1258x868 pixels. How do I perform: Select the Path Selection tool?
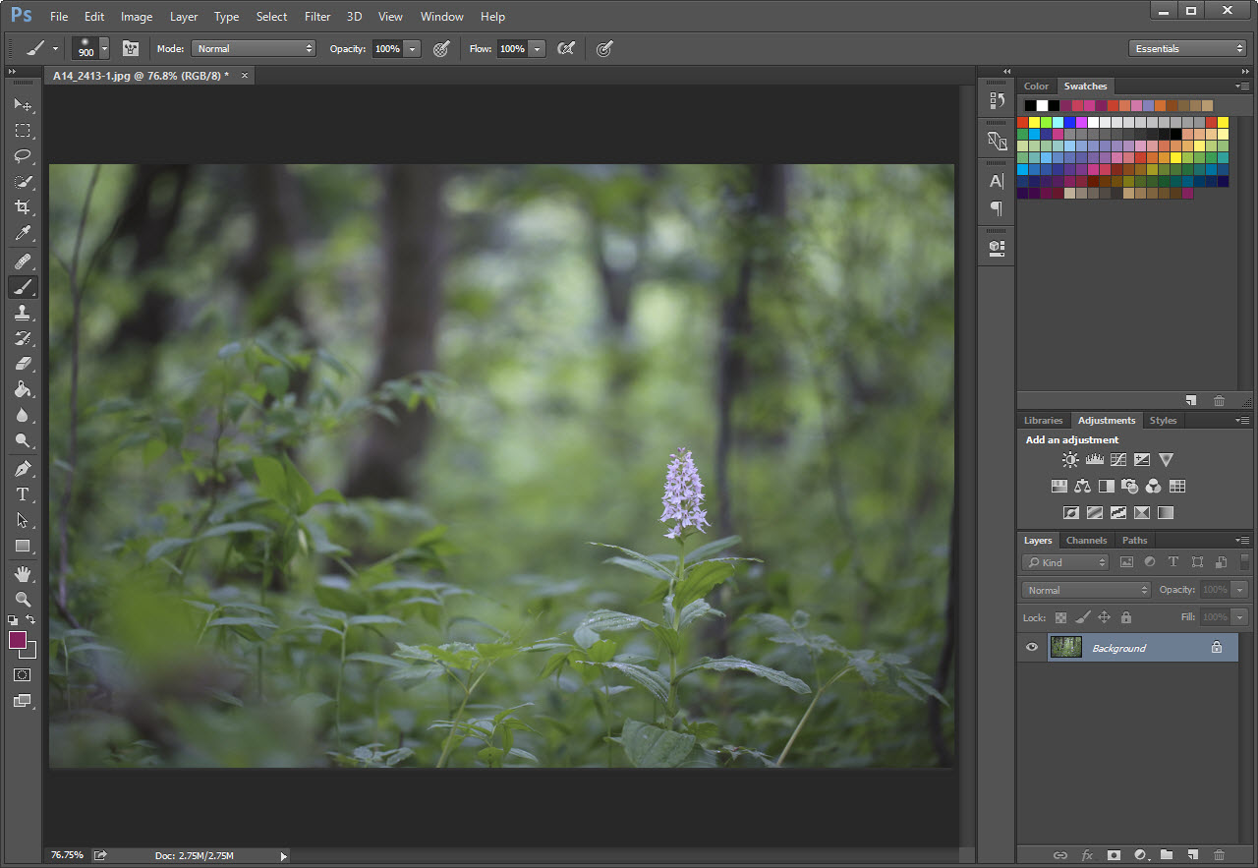tap(23, 520)
